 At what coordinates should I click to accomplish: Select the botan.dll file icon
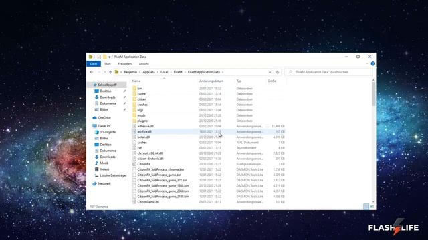(134, 137)
